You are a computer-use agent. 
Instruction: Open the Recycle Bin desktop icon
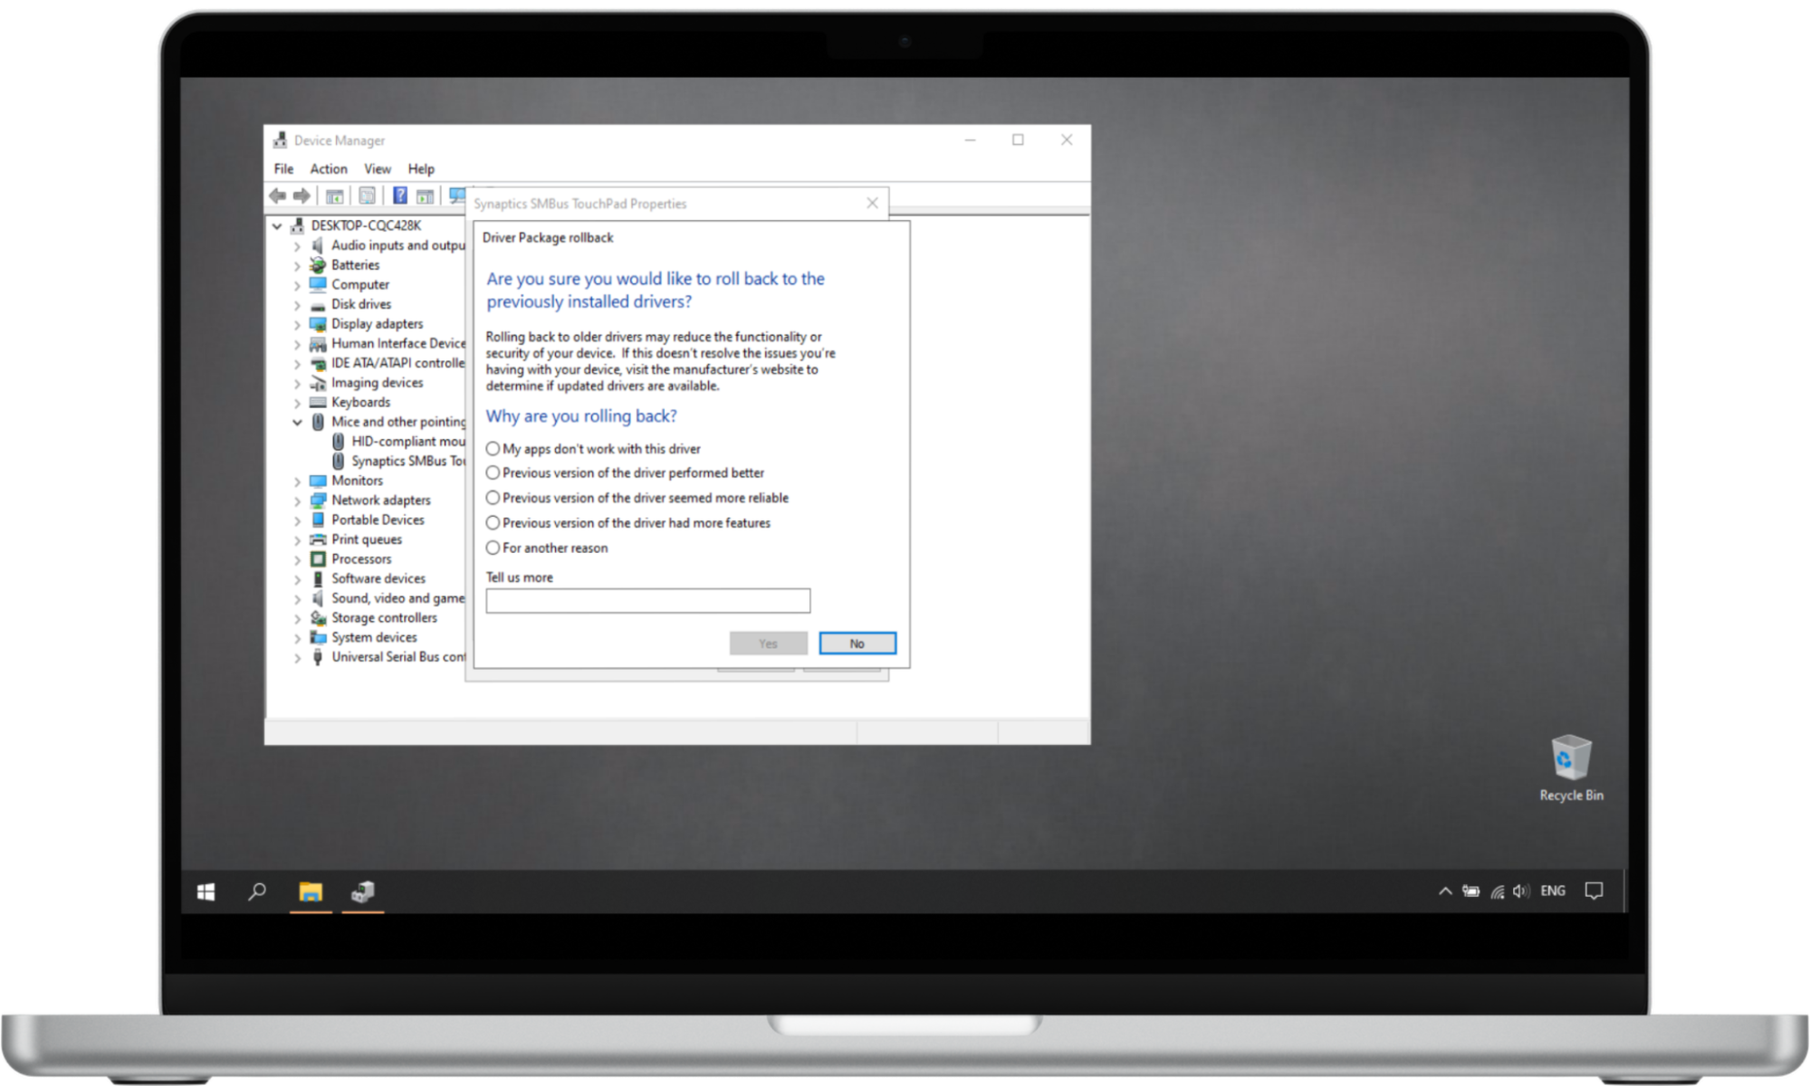(x=1571, y=767)
